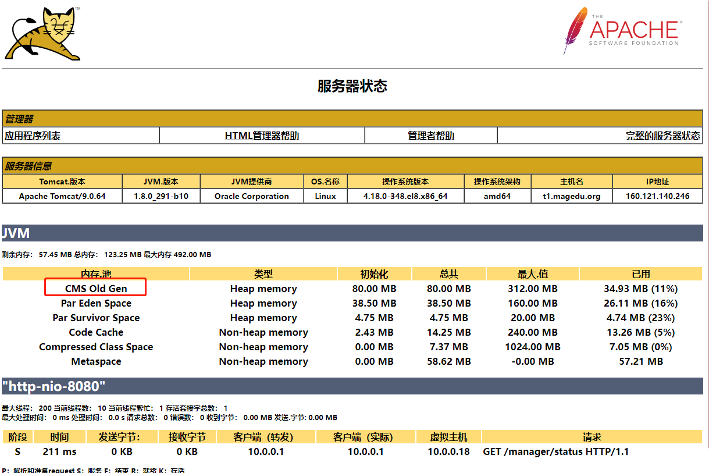Click the JVM section heading bar
The height and width of the screenshot is (473, 709).
352,233
